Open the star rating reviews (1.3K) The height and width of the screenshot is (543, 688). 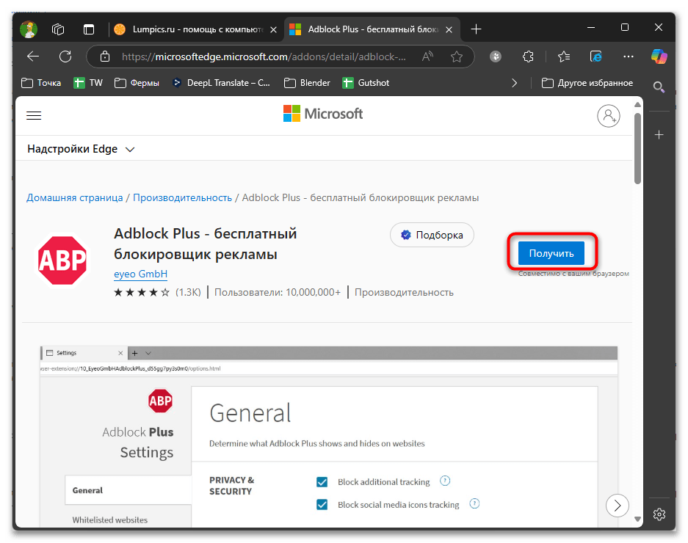coord(157,292)
